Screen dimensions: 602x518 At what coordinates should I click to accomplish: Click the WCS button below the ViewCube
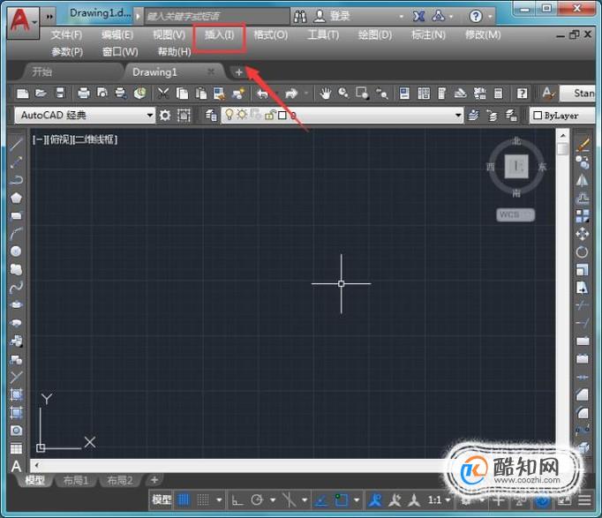515,214
